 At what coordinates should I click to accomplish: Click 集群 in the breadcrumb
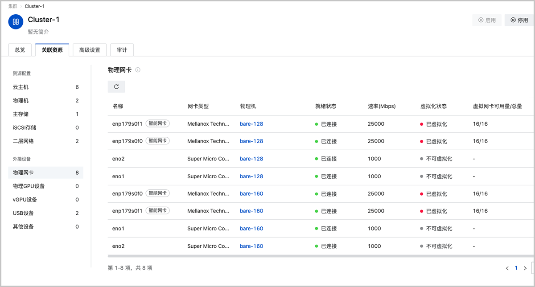[x=13, y=6]
